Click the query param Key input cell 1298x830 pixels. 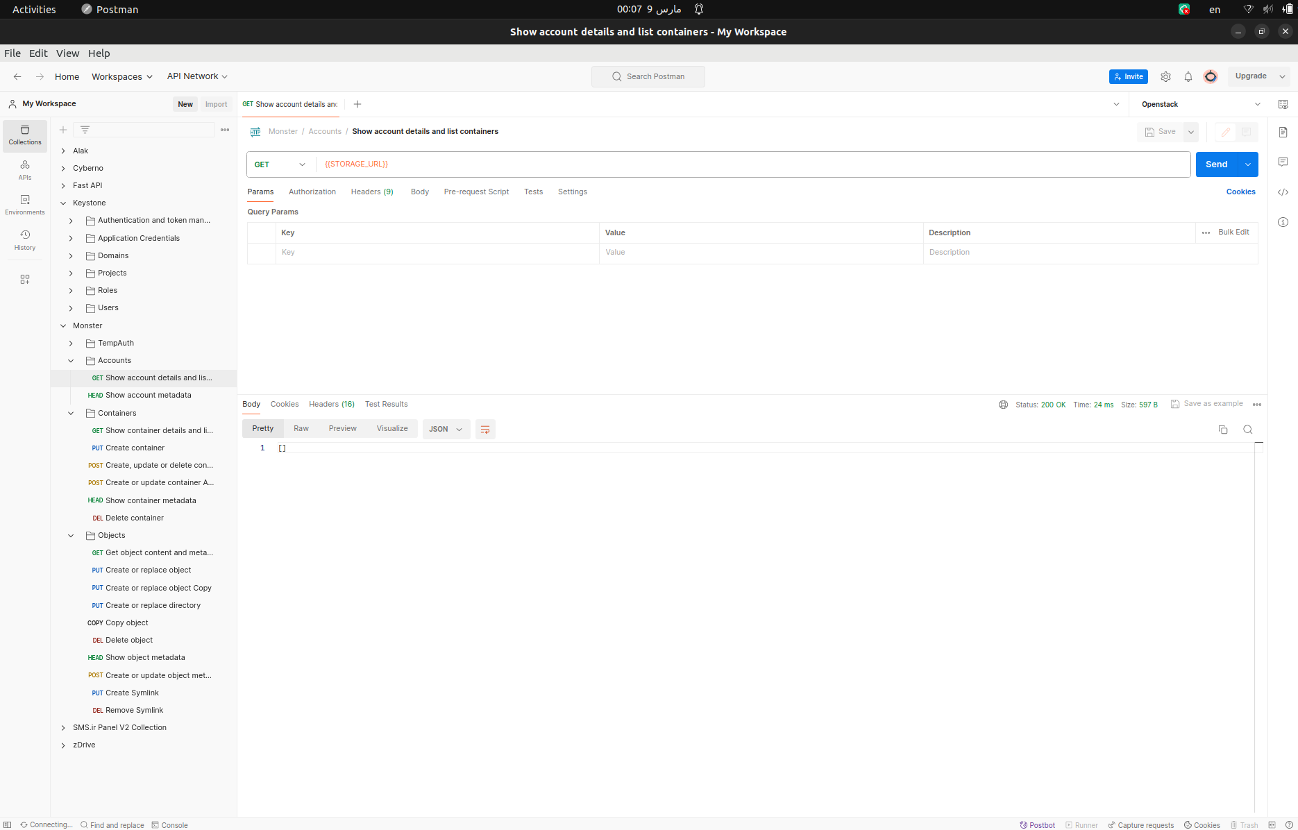[437, 253]
